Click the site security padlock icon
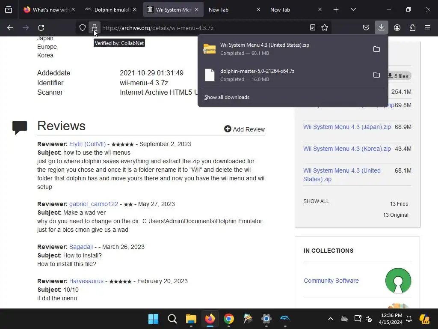This screenshot has width=438, height=329. click(95, 28)
